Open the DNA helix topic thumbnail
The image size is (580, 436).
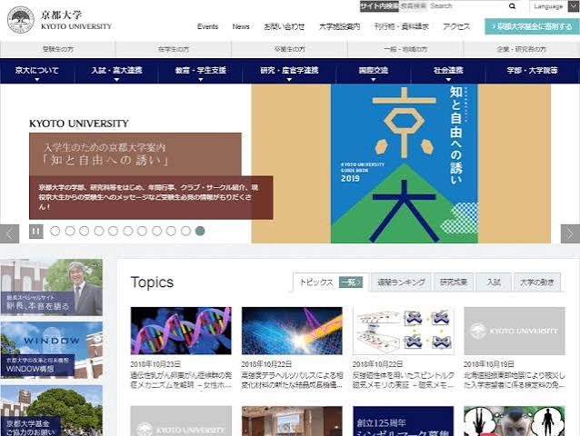181,331
